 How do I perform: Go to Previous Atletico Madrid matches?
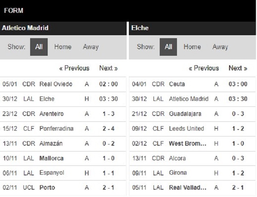coord(74,68)
